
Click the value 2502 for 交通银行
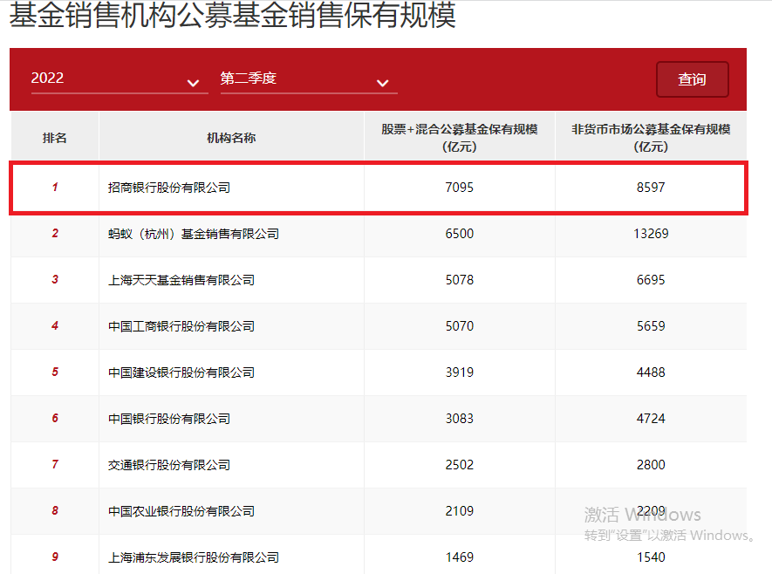pyautogui.click(x=460, y=465)
